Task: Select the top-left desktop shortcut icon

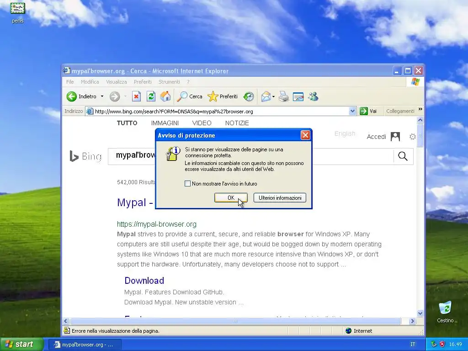Action: click(x=18, y=12)
